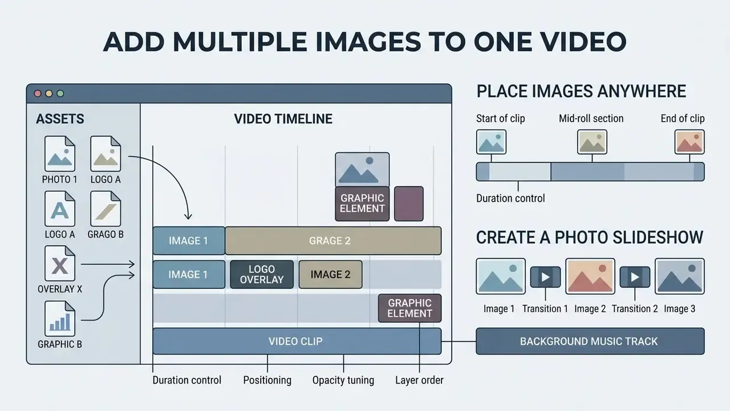
Task: Select the IMAGE 2 clip on the timeline
Action: [331, 275]
